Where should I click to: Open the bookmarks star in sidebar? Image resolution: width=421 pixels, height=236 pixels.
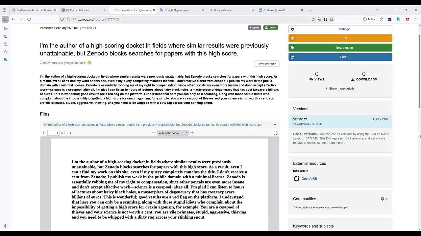6,52
